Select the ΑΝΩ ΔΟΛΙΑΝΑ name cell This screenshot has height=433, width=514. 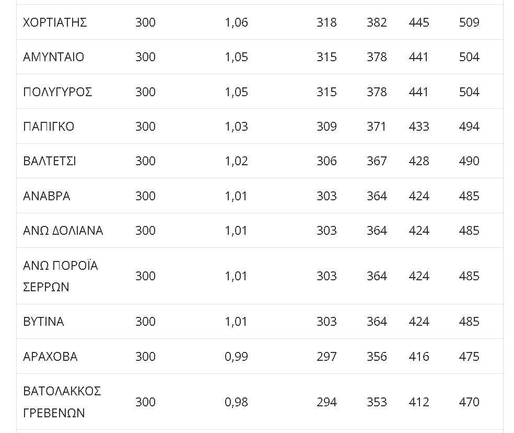63,231
